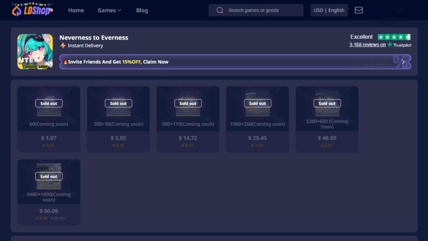Image resolution: width=428 pixels, height=241 pixels.
Task: Select the 6480+1600 package thumbnail
Action: tap(48, 176)
